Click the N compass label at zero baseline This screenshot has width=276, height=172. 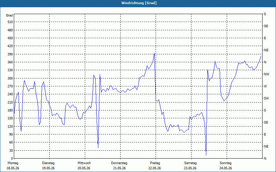265,159
